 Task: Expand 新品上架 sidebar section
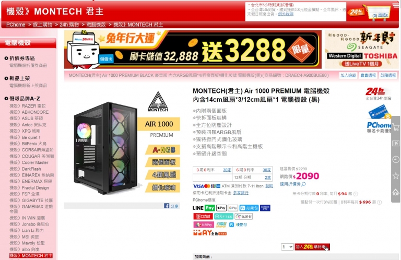click(17, 78)
